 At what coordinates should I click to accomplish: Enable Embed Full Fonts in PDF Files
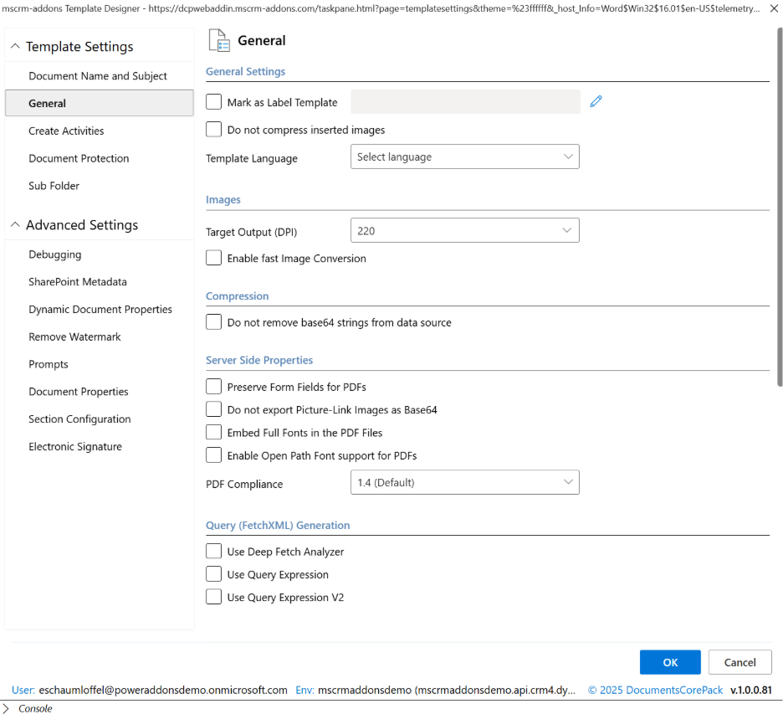[x=214, y=433]
